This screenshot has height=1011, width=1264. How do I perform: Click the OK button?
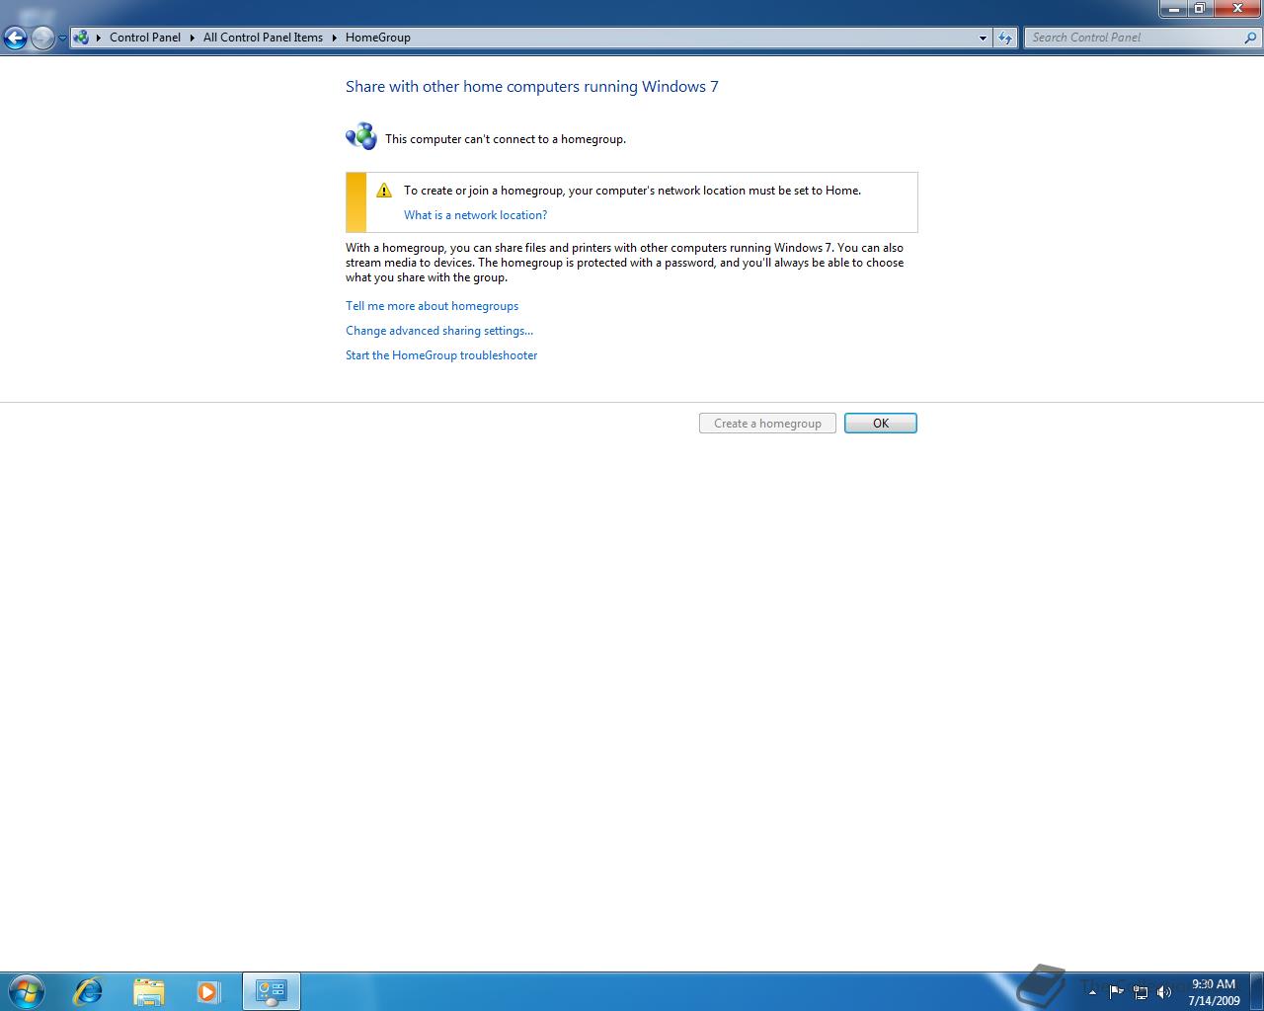pos(881,424)
